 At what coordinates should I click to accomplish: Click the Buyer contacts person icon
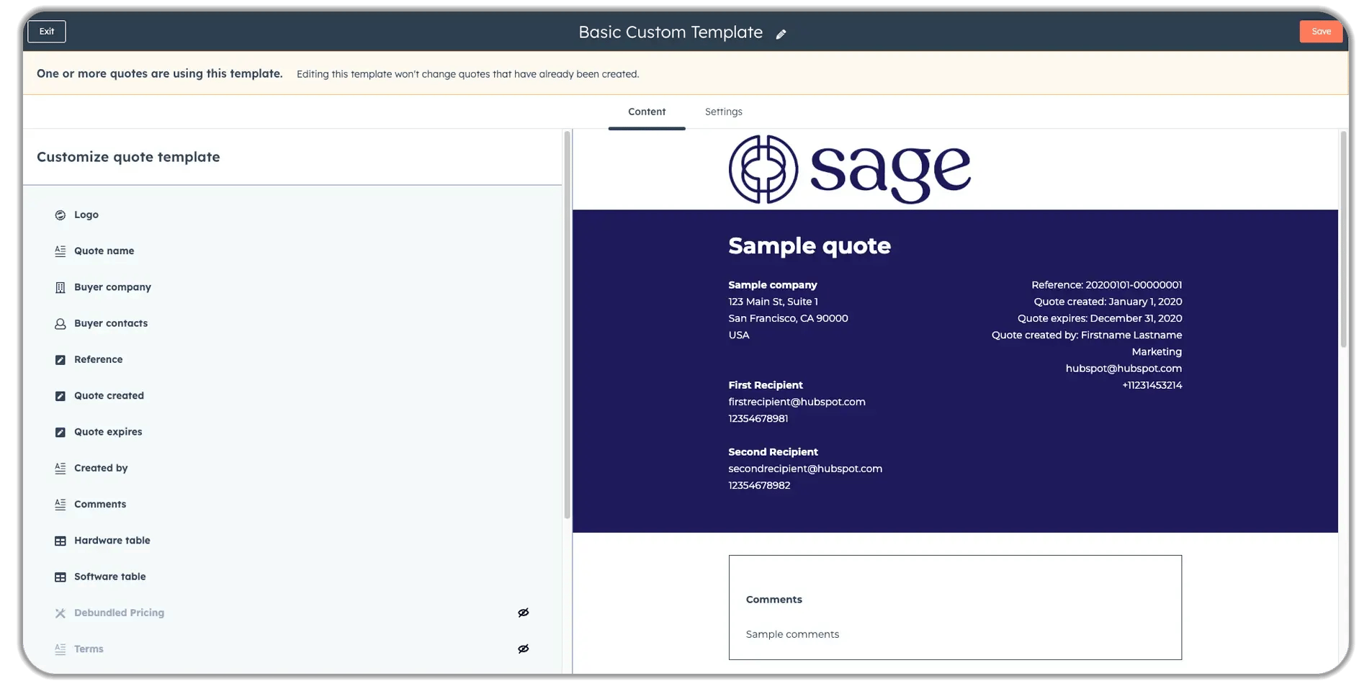point(60,323)
